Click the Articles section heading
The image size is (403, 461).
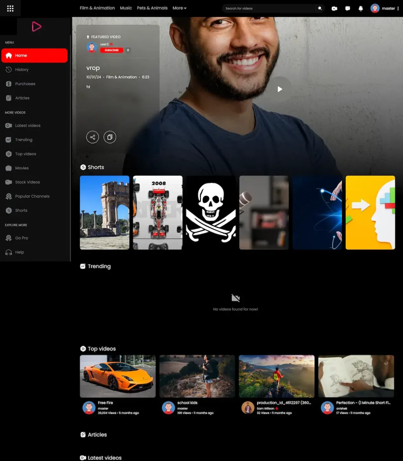97,435
